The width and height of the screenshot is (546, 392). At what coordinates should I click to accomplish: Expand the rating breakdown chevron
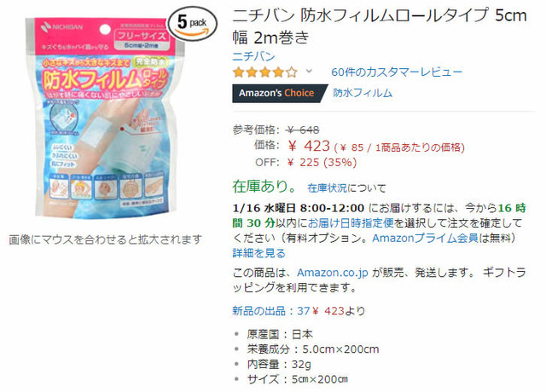coord(309,72)
